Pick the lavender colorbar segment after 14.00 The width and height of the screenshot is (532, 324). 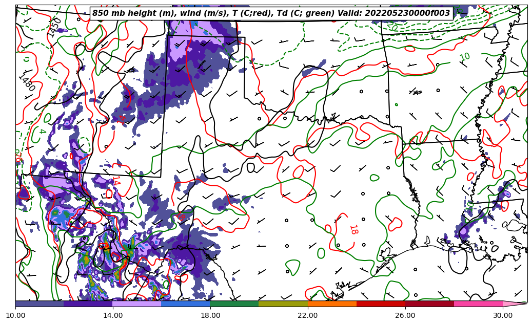click(136, 304)
